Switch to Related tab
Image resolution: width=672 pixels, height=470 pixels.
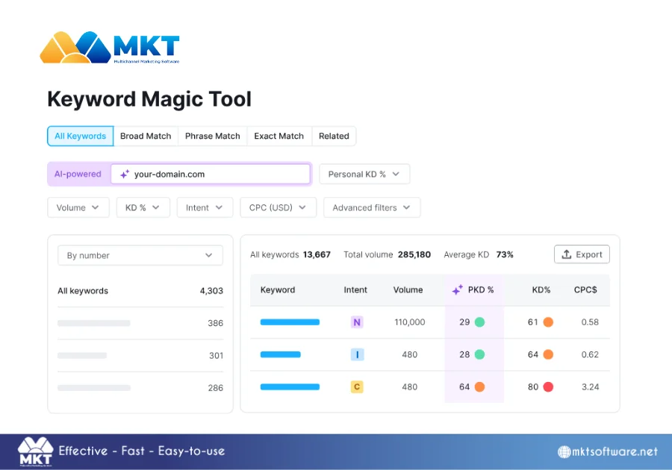(x=334, y=136)
